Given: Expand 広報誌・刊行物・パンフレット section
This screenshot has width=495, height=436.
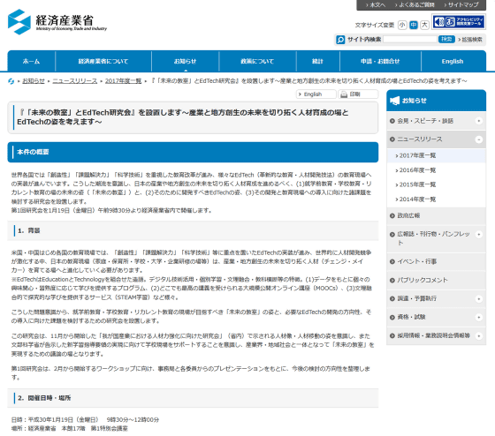Looking at the screenshot, I should [479, 234].
